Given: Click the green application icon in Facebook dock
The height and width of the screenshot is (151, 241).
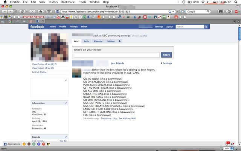Looking at the screenshot, I should [34, 144].
